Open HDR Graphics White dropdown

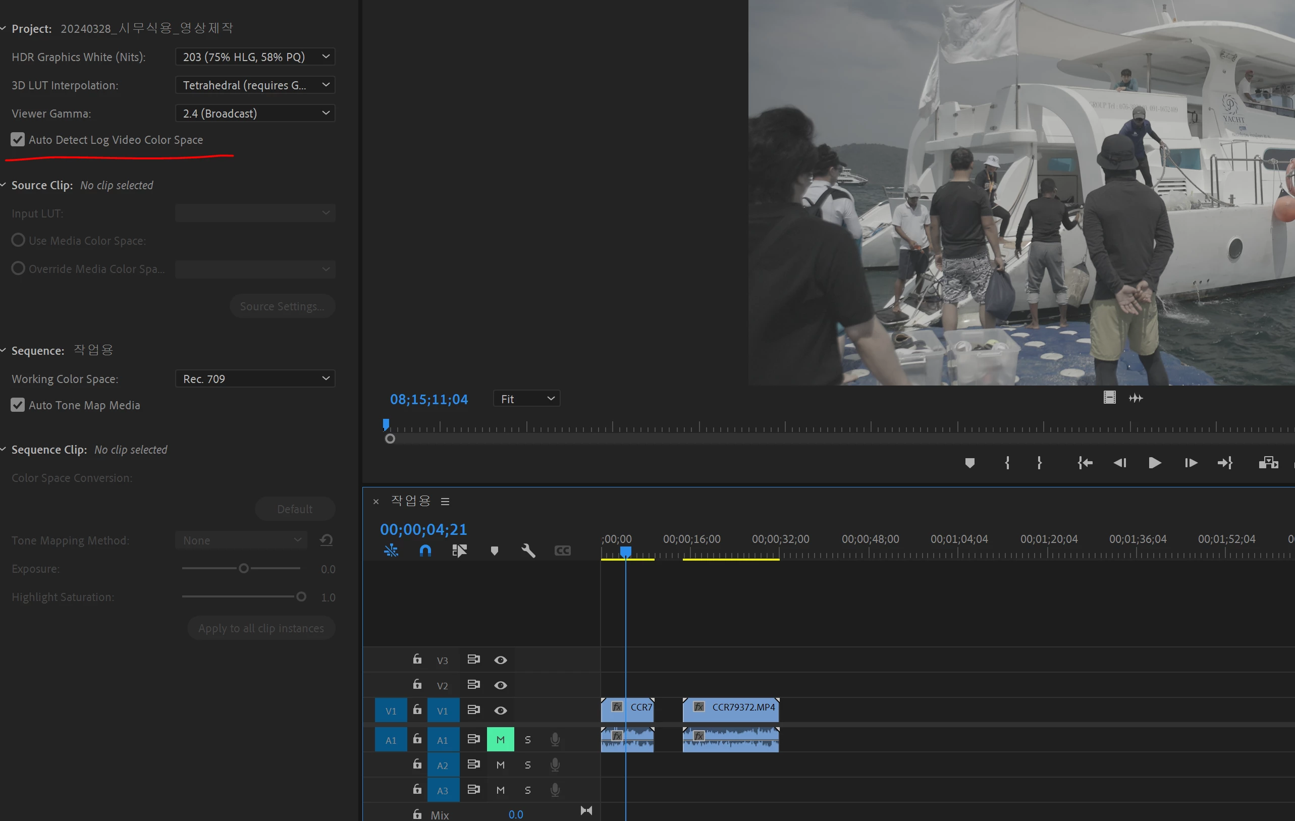click(255, 57)
